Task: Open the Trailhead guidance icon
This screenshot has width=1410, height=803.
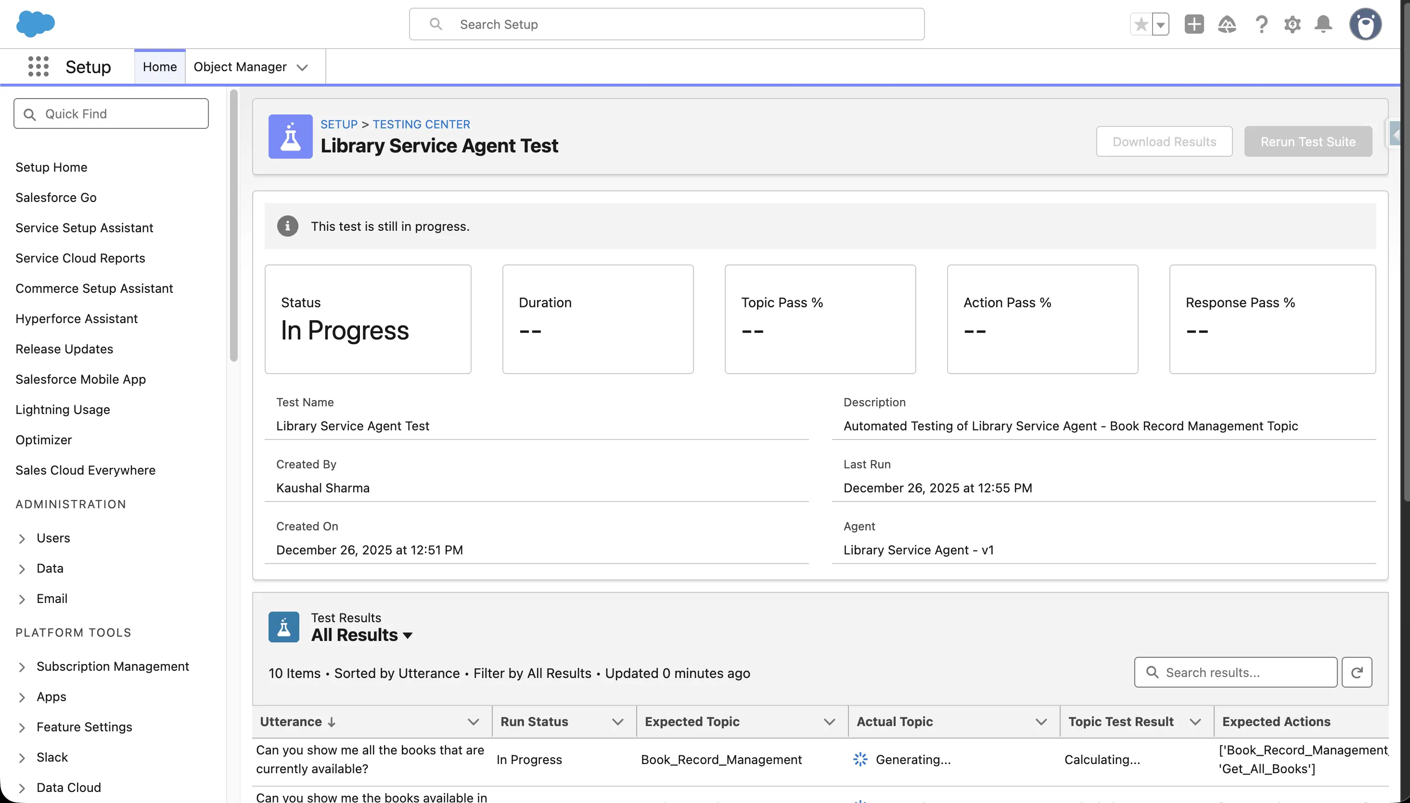Action: tap(1227, 24)
